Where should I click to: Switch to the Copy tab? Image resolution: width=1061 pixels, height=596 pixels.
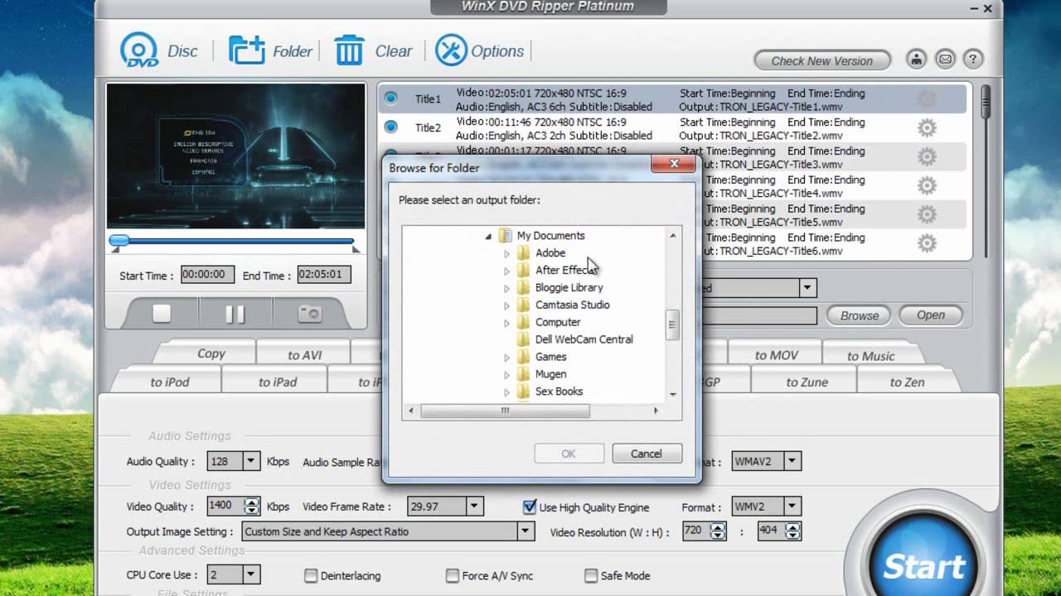point(211,353)
